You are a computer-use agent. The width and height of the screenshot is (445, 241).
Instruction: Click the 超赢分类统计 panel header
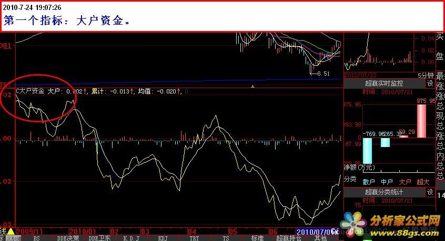coord(384,192)
